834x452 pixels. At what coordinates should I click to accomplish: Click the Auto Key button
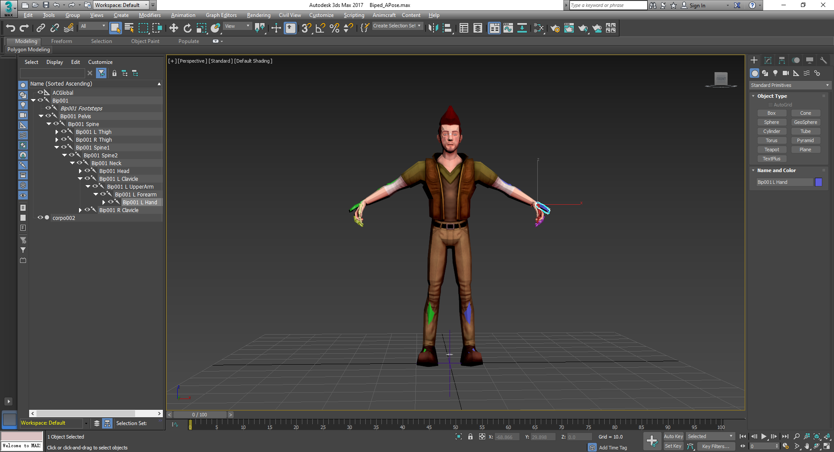pos(673,436)
